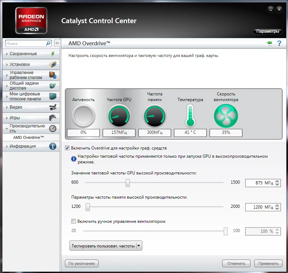288x273 pixels.
Task: Click the green pin icon in header
Action: (x=269, y=43)
